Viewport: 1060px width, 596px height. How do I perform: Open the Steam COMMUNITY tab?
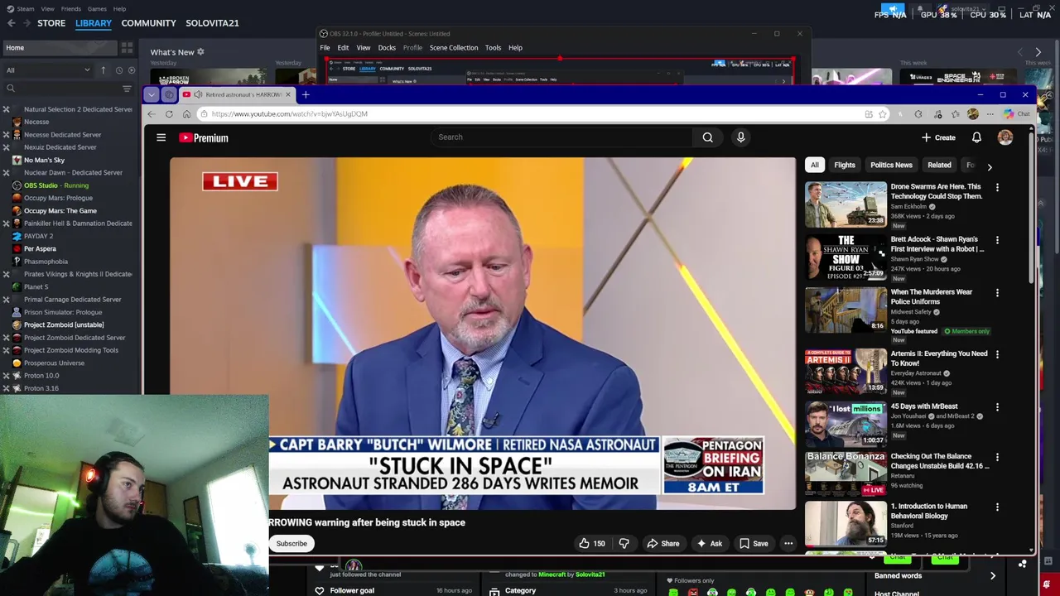148,23
